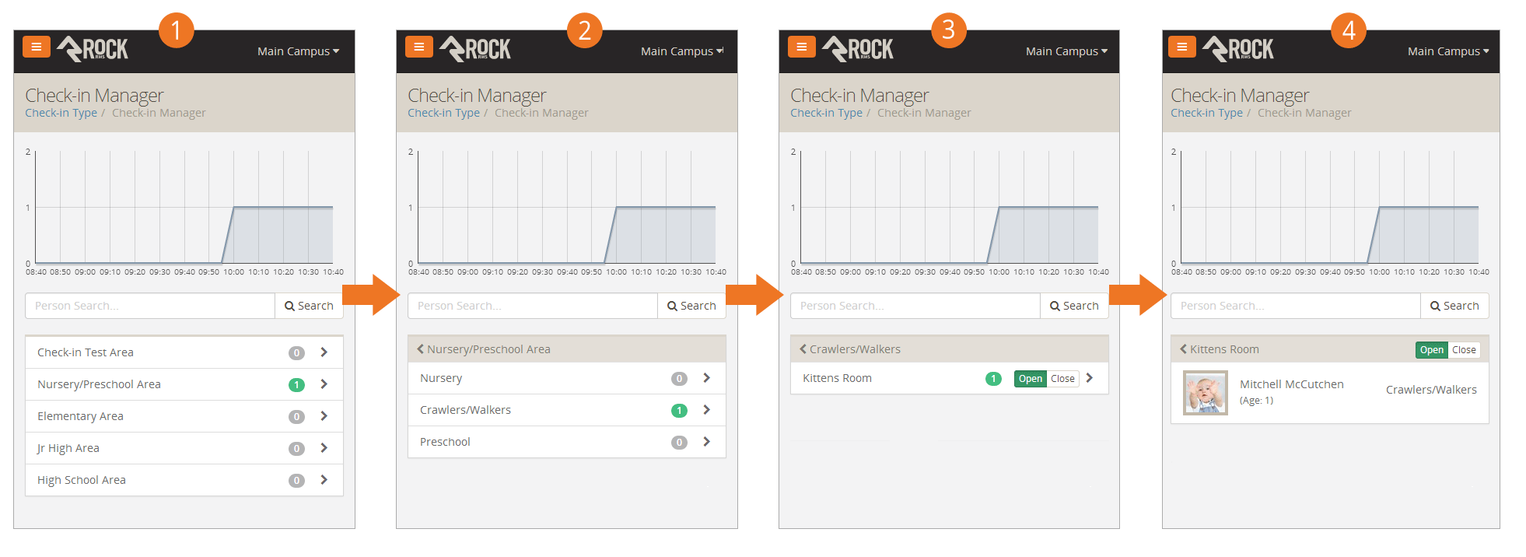Expand Kittens Room row chevron
1526x557 pixels.
(x=1090, y=378)
